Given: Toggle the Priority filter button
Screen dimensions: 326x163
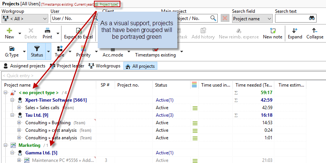Looking at the screenshot, I should click(83, 51).
